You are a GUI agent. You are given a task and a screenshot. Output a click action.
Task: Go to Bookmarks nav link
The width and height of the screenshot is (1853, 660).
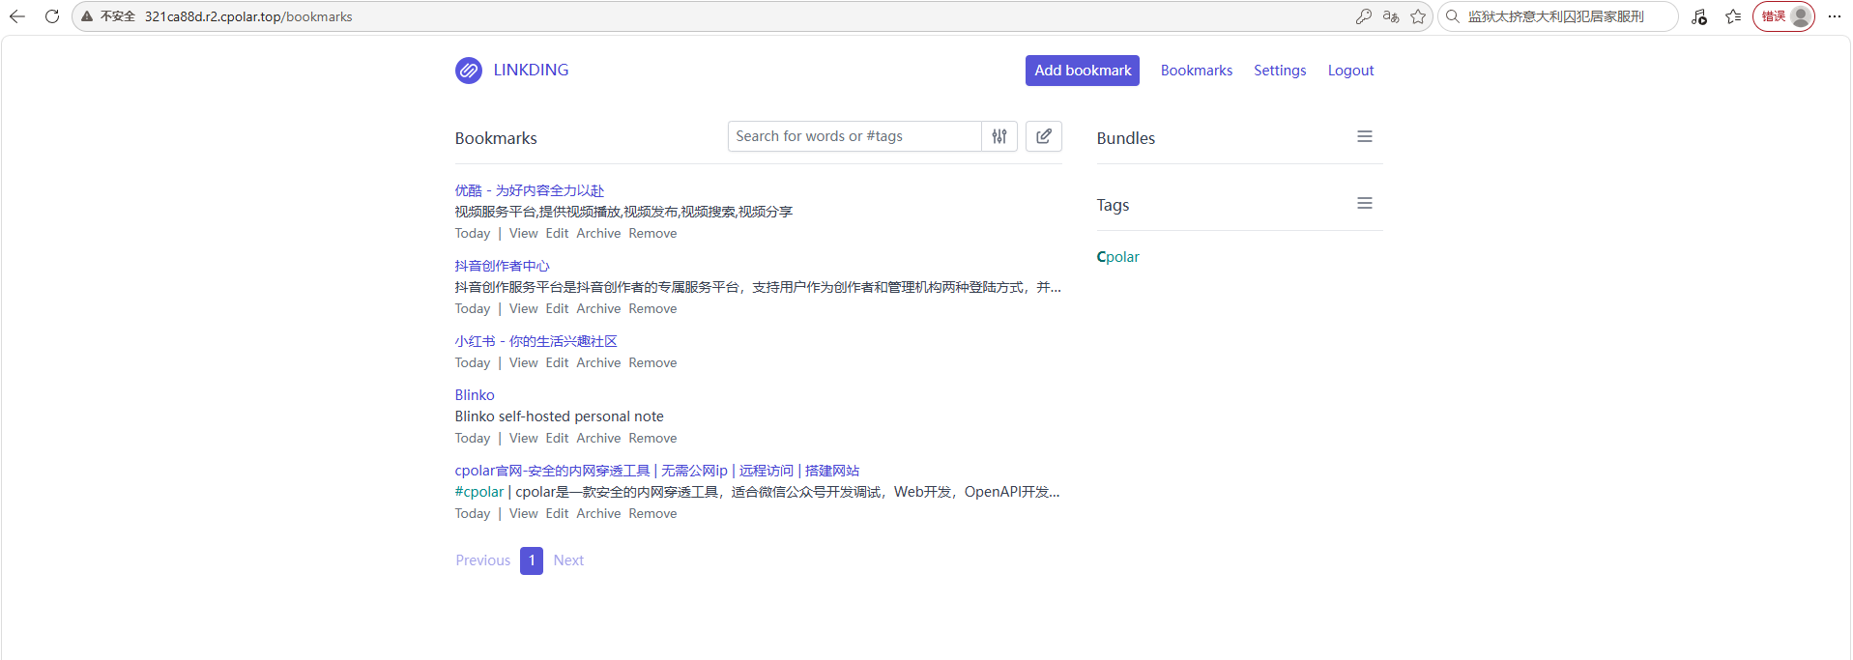pyautogui.click(x=1197, y=71)
